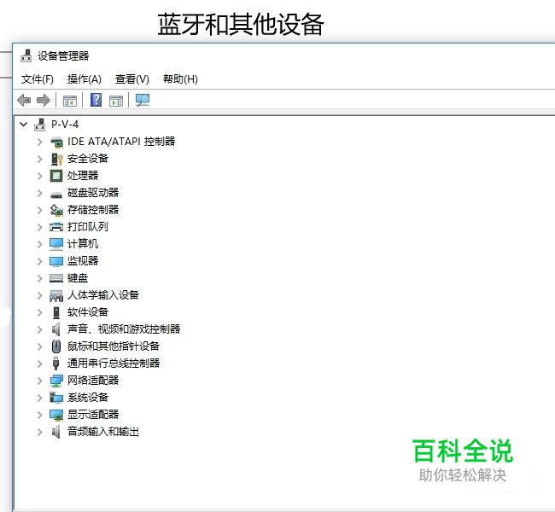This screenshot has height=512, width=555.
Task: Click the 蓝牙和其他设备 heading
Action: click(x=241, y=25)
